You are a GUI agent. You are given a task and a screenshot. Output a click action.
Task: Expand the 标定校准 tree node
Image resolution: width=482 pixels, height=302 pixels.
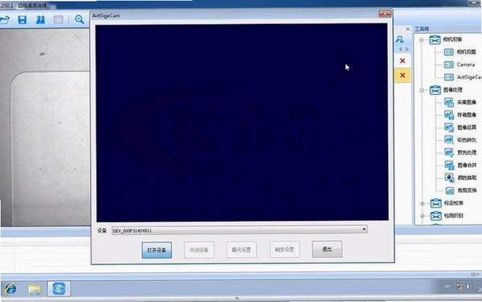click(x=423, y=203)
